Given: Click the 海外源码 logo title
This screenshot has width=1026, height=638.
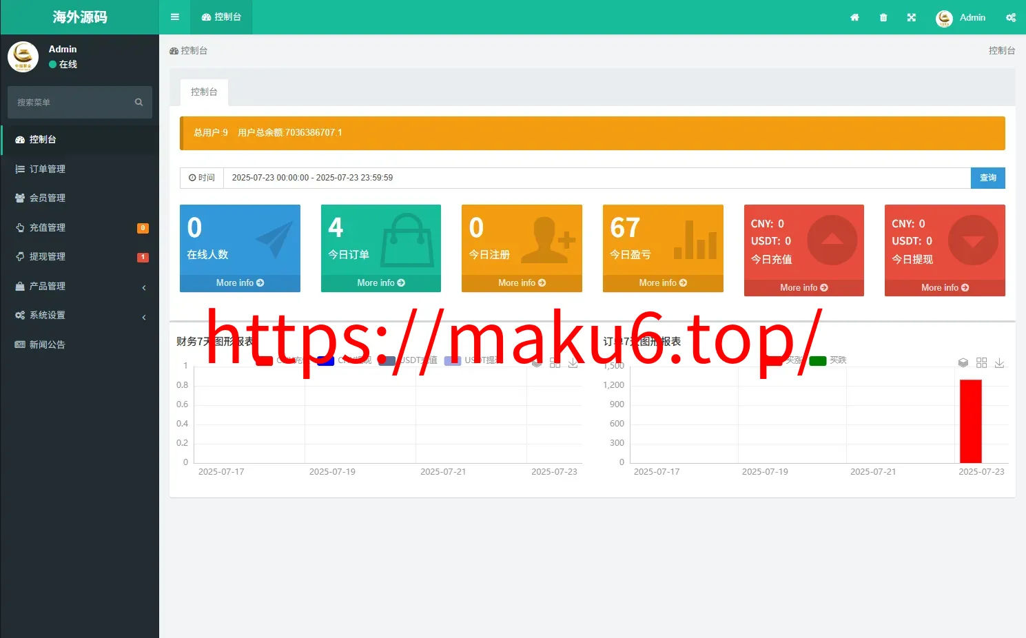Looking at the screenshot, I should pos(80,17).
